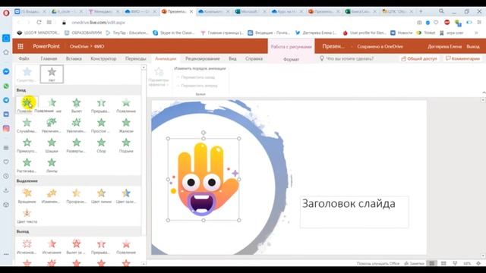Click the 'Общий доступ' share button
Screen dimensions: 486x273
tap(419, 58)
